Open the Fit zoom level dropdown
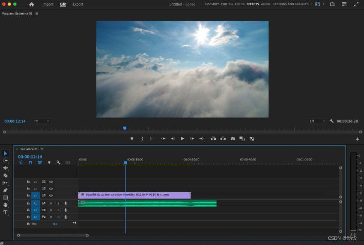 click(42, 121)
